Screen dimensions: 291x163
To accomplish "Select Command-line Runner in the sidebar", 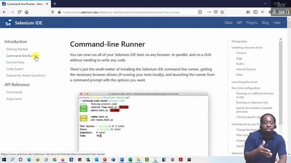I will [22, 56].
